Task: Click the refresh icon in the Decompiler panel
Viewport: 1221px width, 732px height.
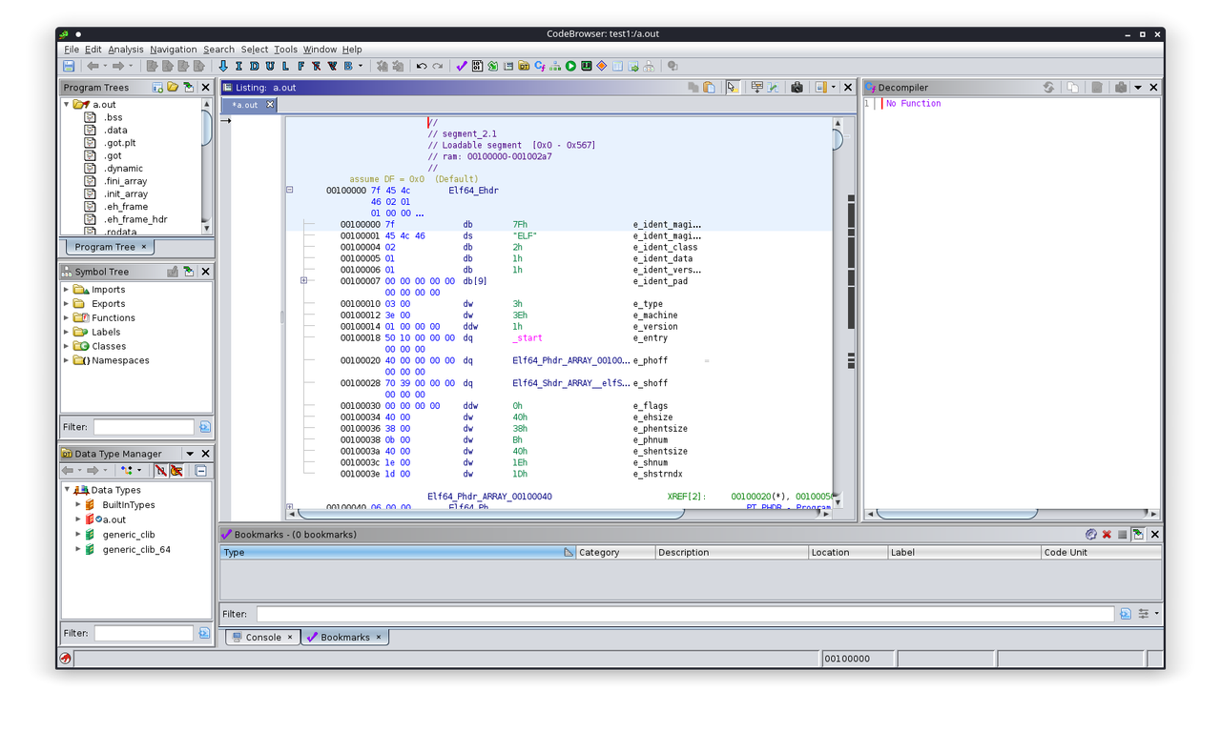Action: [x=1048, y=87]
